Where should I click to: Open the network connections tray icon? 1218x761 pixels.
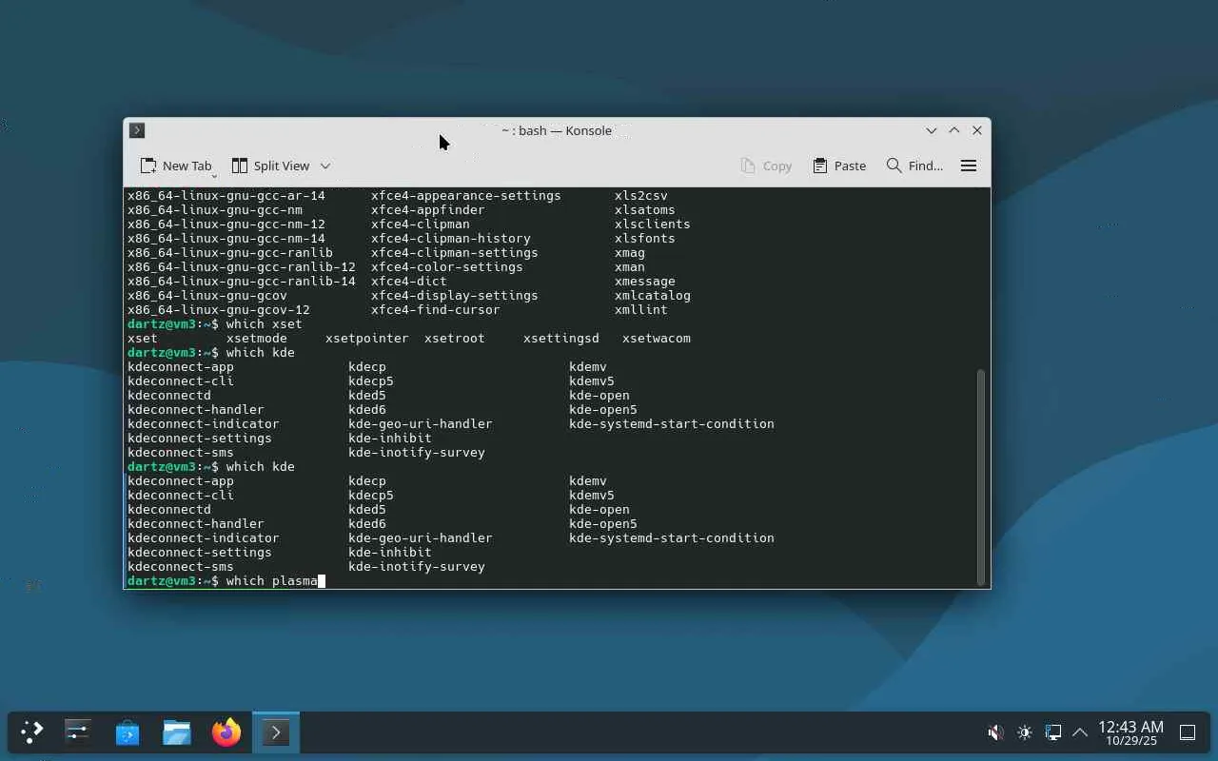pyautogui.click(x=1052, y=732)
